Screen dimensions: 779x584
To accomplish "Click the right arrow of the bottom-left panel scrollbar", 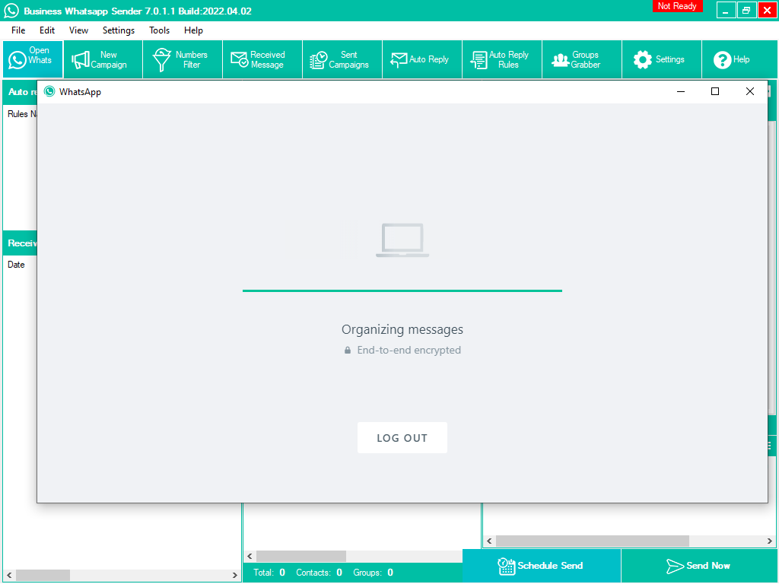I will [x=235, y=575].
